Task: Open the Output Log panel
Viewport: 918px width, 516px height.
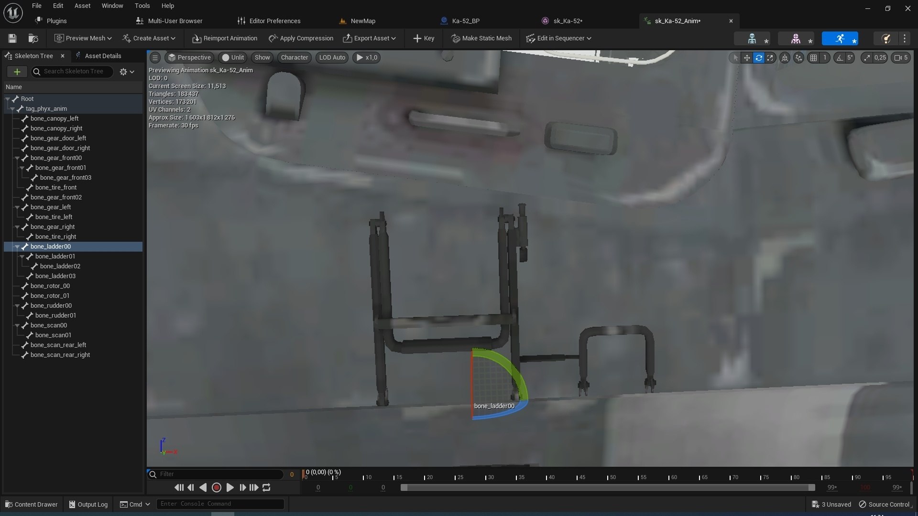Action: click(x=88, y=505)
